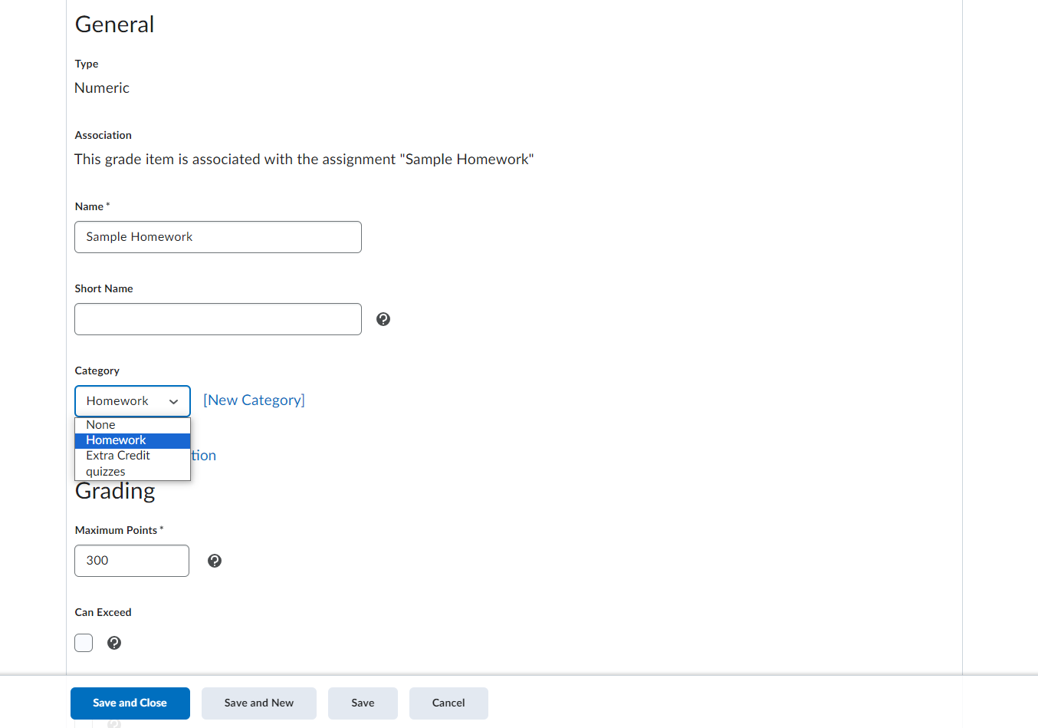Screen dimensions: 1038x728
Task: Select the "Extra Credit" category option
Action: point(117,455)
